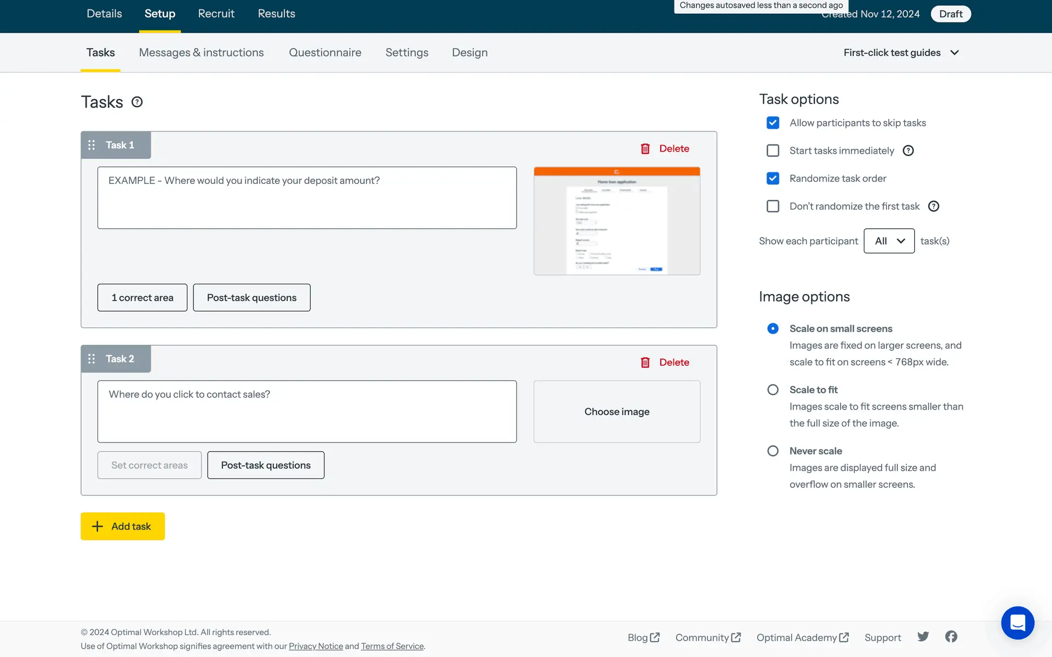Click the Task 2 question text field
1052x657 pixels.
[307, 411]
